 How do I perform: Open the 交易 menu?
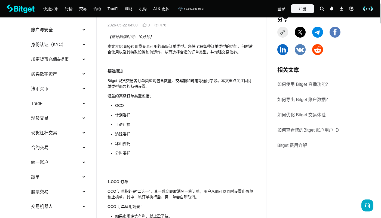83,9
